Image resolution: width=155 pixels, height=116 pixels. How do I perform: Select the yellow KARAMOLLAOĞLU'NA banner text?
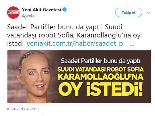(101, 77)
